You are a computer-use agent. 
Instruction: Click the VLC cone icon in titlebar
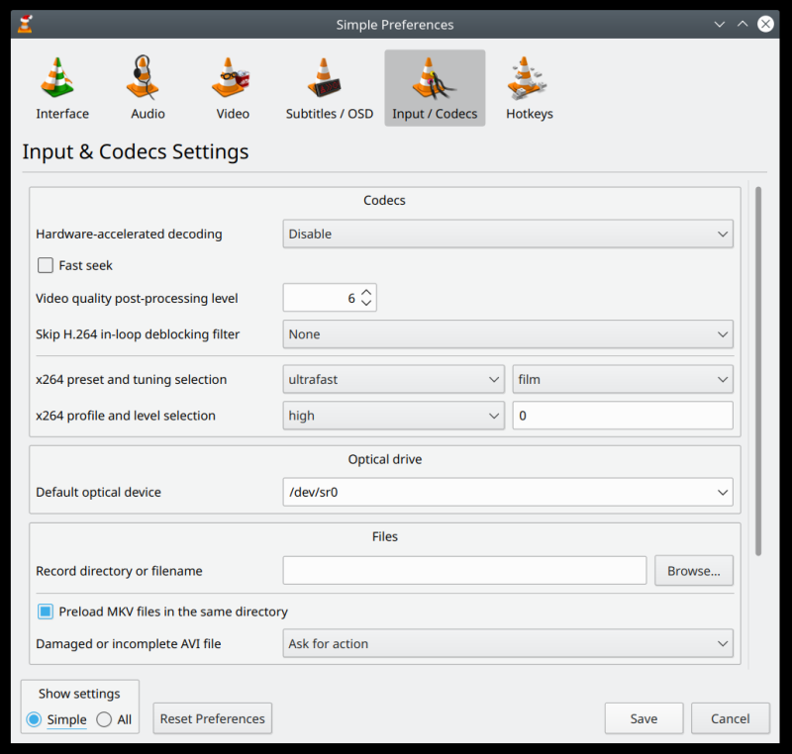[x=23, y=24]
